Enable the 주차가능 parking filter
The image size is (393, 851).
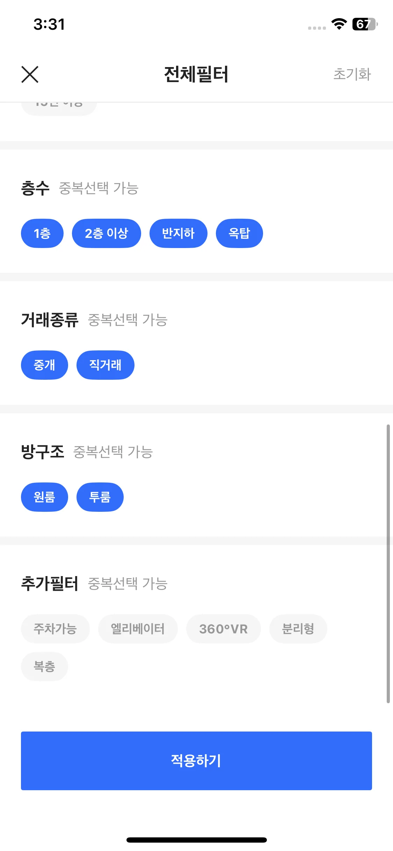[55, 629]
